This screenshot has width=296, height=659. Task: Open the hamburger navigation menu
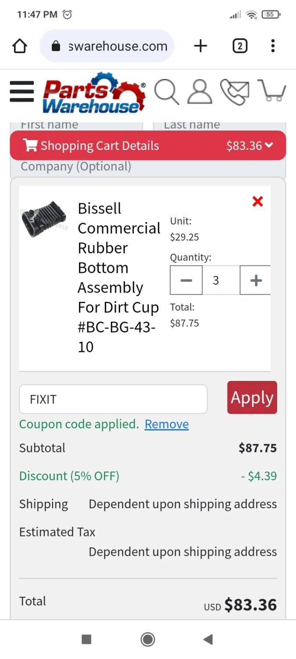[x=21, y=91]
